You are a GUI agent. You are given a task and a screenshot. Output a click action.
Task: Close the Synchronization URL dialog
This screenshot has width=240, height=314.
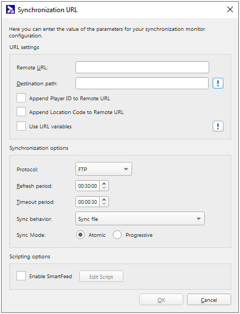(x=230, y=9)
